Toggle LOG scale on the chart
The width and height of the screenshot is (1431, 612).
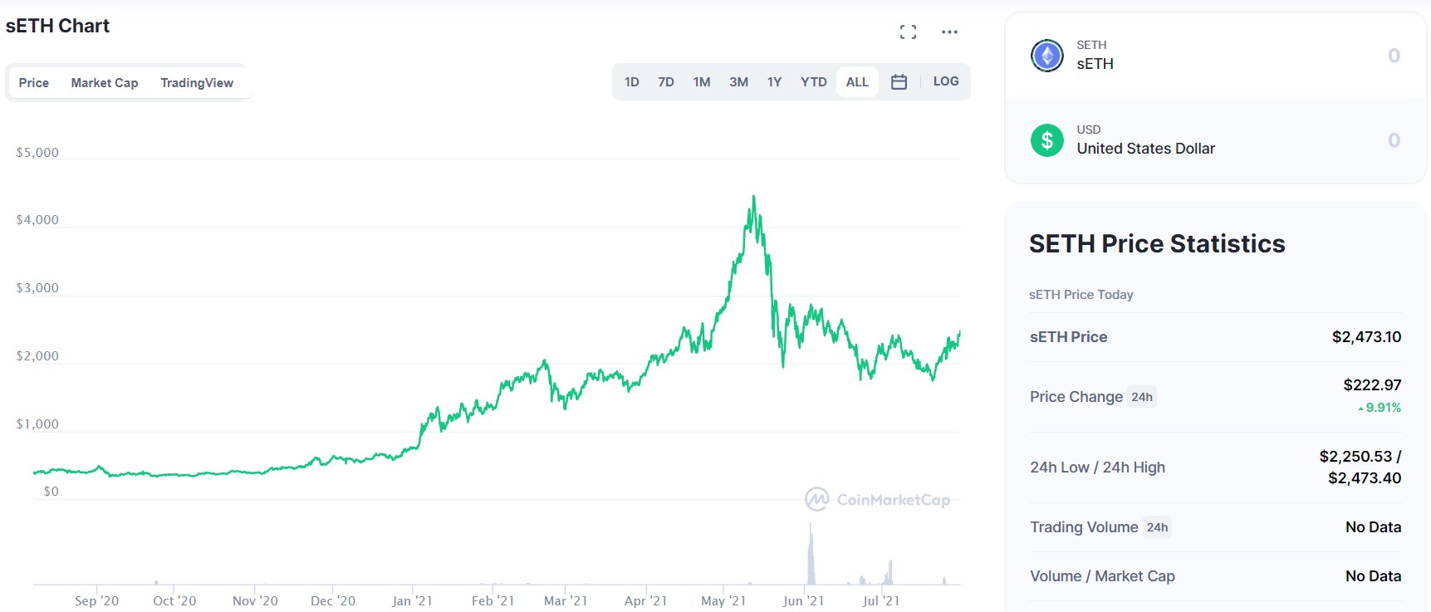point(945,81)
